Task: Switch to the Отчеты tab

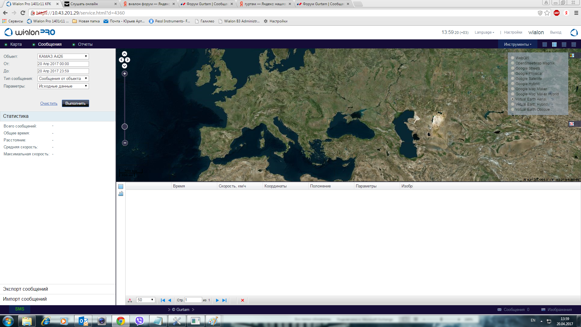Action: pyautogui.click(x=85, y=45)
